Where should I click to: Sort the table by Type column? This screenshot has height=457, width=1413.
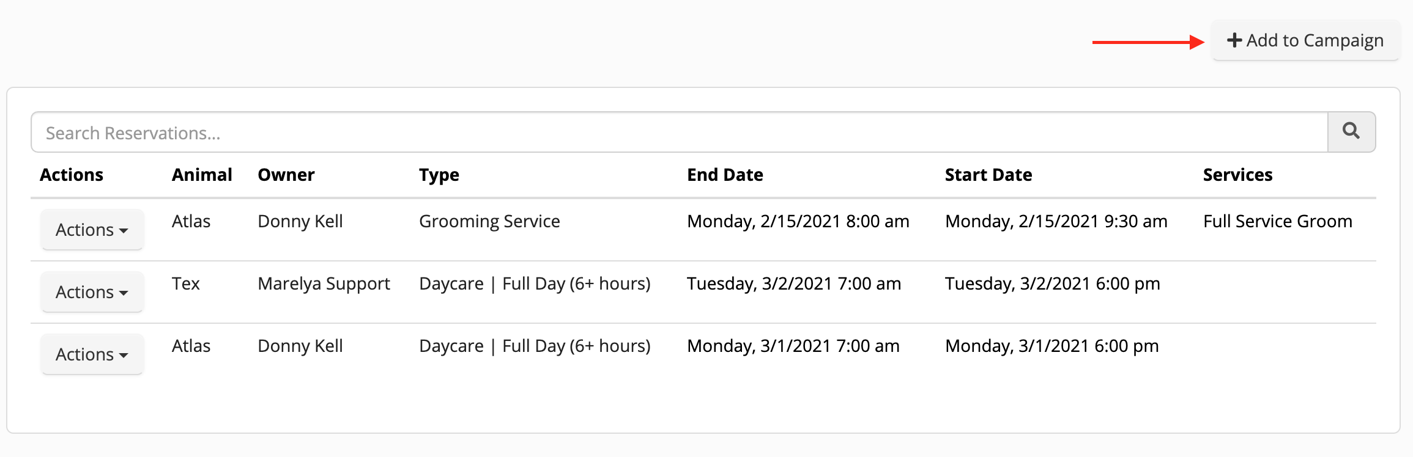(x=438, y=175)
